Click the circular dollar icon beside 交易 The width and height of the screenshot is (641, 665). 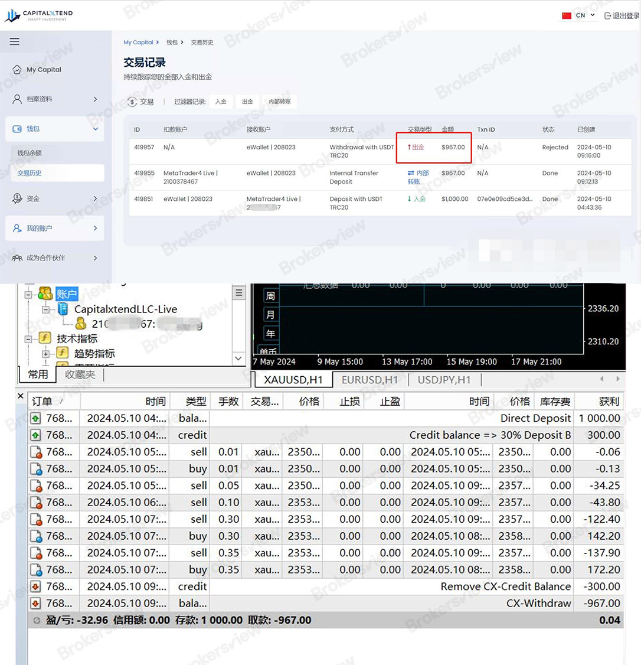click(132, 102)
